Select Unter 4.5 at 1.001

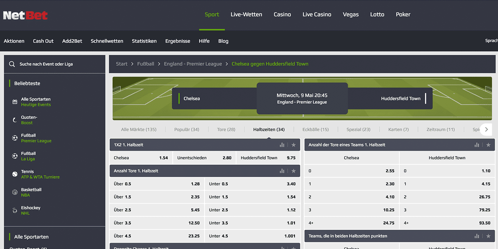pyautogui.click(x=253, y=236)
